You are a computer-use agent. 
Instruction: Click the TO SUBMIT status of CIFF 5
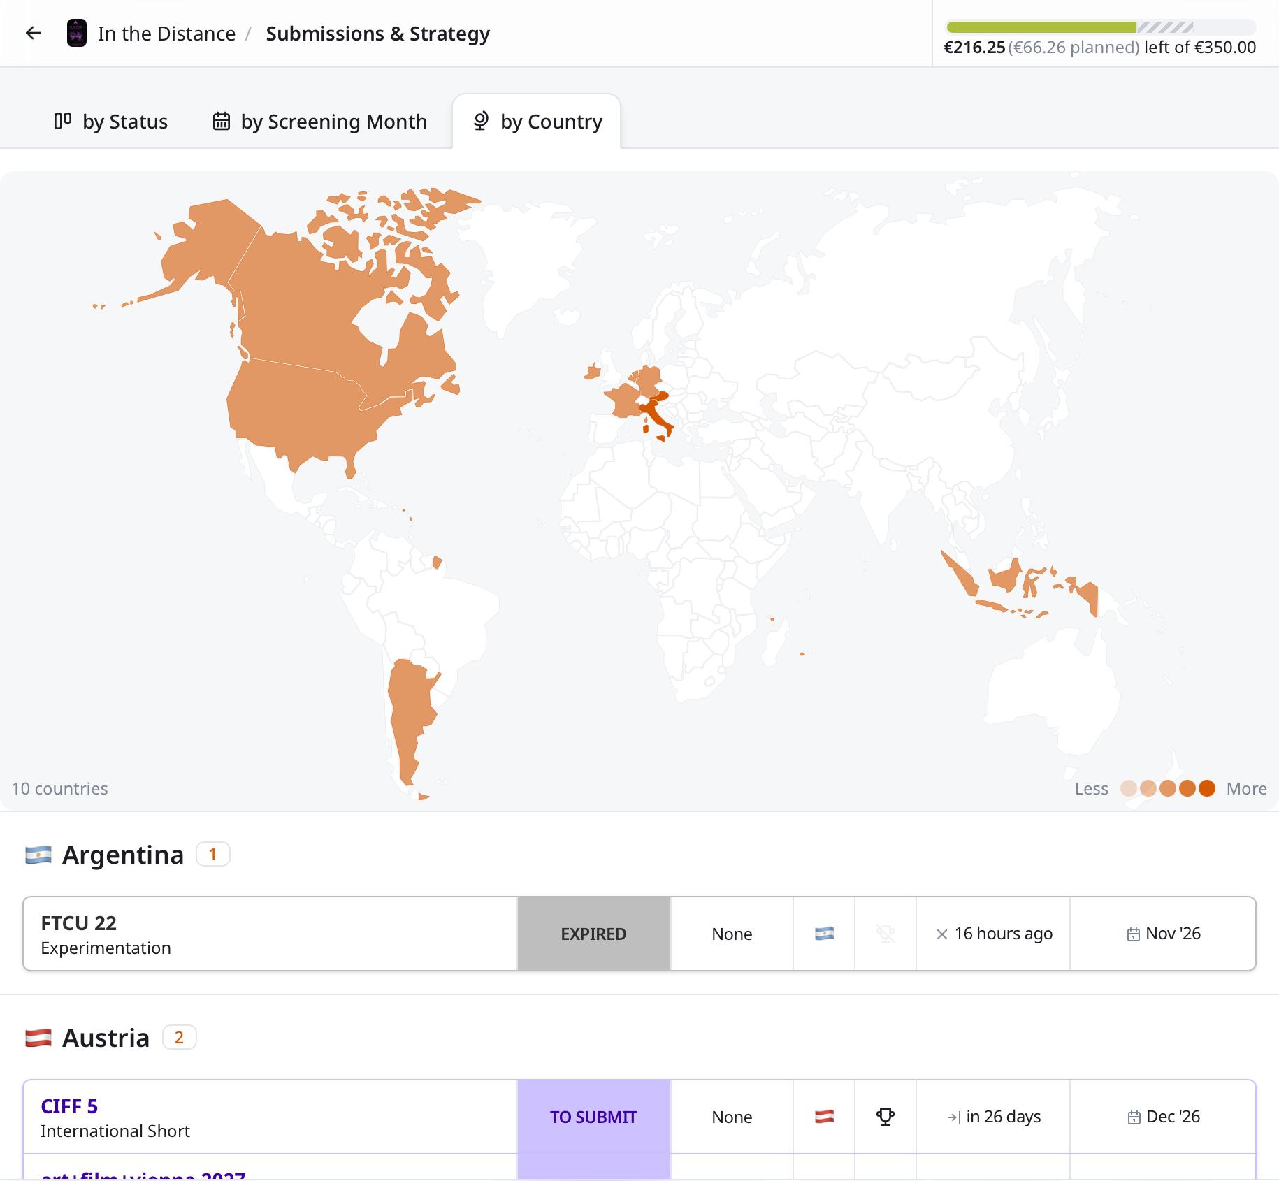tap(593, 1117)
